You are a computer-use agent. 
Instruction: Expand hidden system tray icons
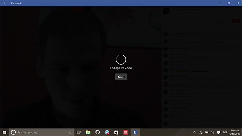194,132
